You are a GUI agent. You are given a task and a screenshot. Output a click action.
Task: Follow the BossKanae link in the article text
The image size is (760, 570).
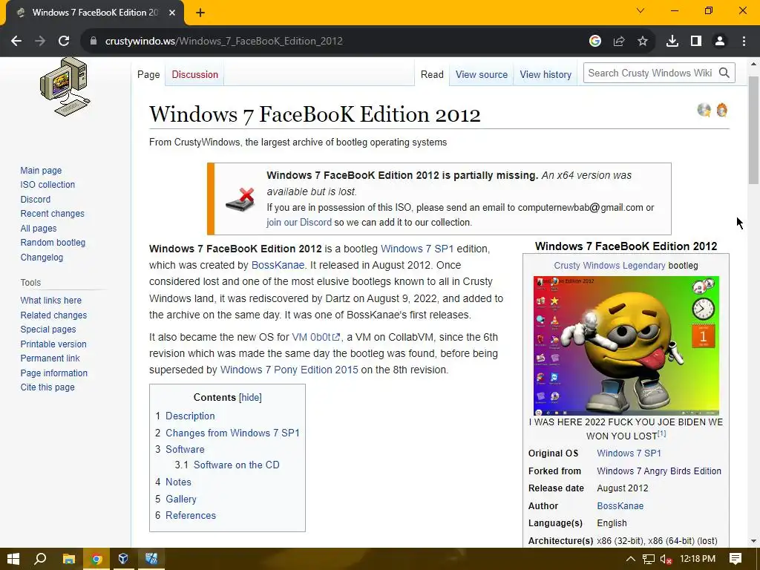pyautogui.click(x=278, y=265)
